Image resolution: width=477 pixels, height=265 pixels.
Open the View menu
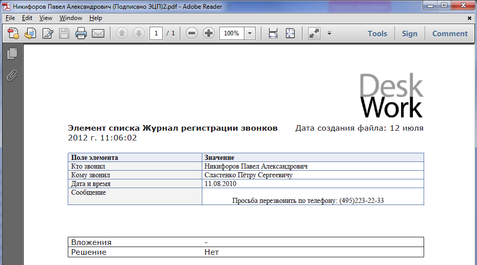coord(46,18)
